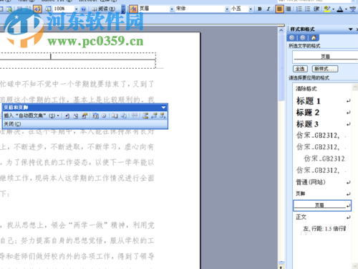Image resolution: width=358 pixels, height=269 pixels.
Task: Go home in Styles and Formatting pane
Action: coord(314,37)
